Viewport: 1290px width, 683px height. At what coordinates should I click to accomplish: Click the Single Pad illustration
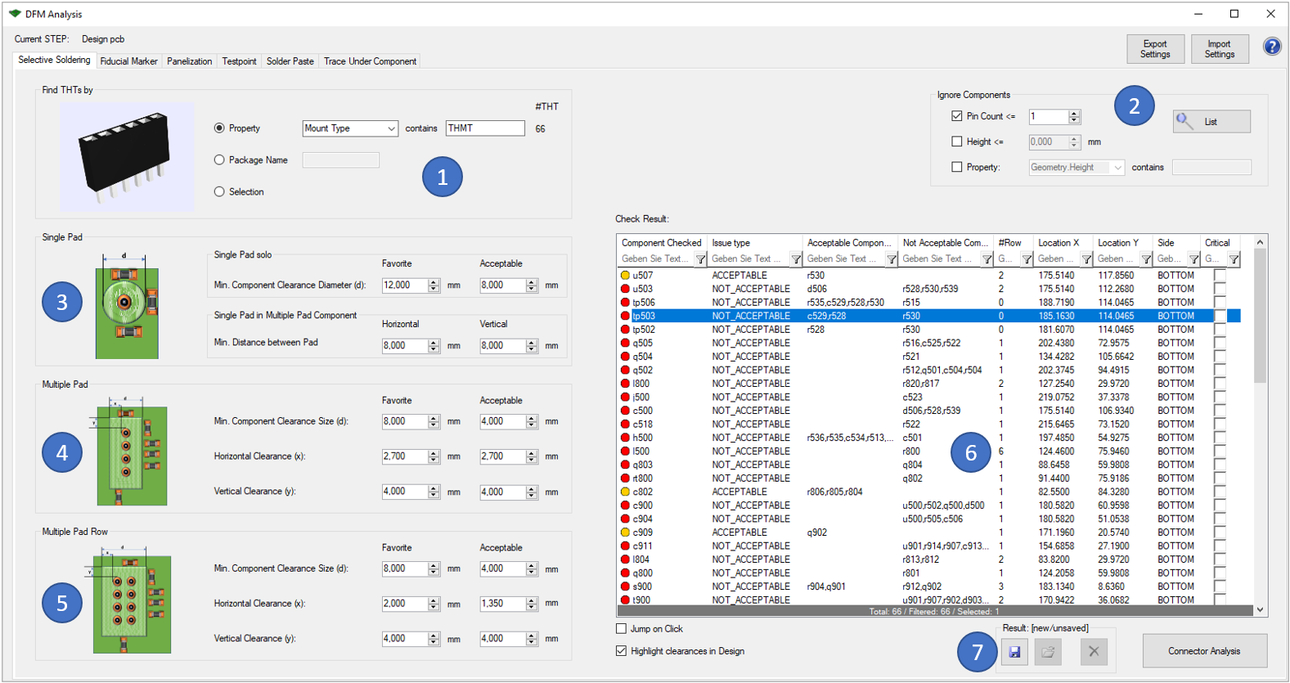click(x=127, y=306)
